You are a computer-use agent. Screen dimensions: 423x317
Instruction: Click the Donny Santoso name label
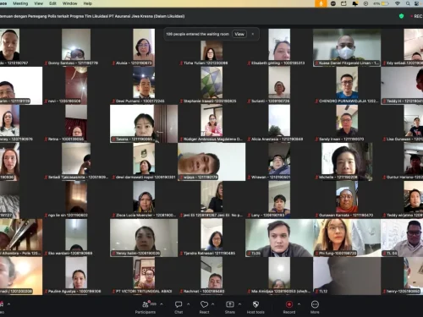71,63
